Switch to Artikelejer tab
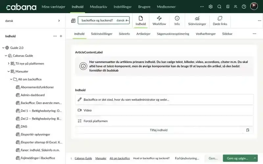 pos(143,34)
